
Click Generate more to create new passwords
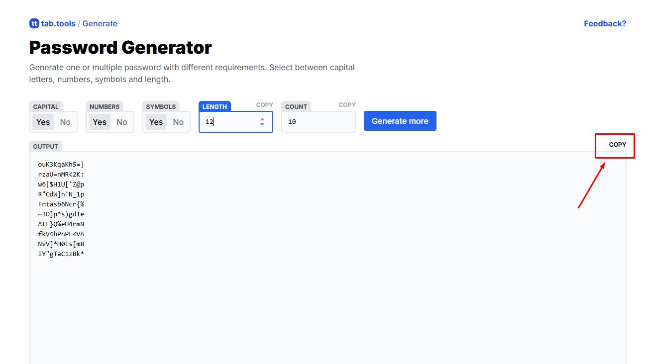click(x=400, y=121)
